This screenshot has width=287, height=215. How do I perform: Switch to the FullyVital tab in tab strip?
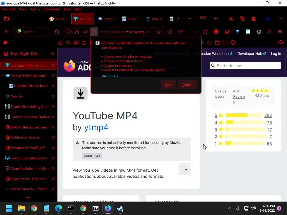pos(130,19)
